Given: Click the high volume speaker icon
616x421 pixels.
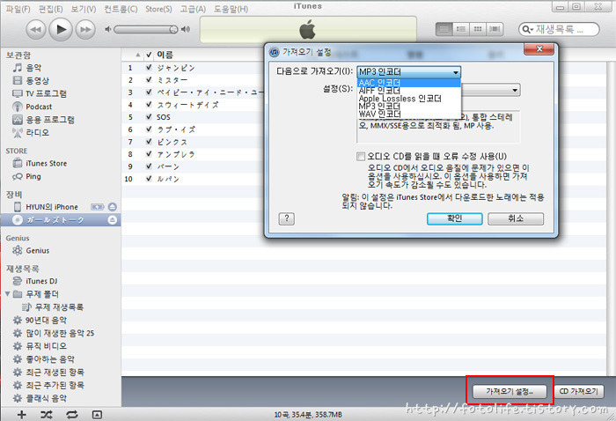Looking at the screenshot, I should (x=186, y=29).
